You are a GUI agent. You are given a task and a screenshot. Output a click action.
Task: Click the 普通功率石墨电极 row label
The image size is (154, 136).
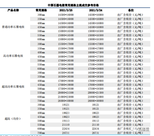click(x=13, y=27)
